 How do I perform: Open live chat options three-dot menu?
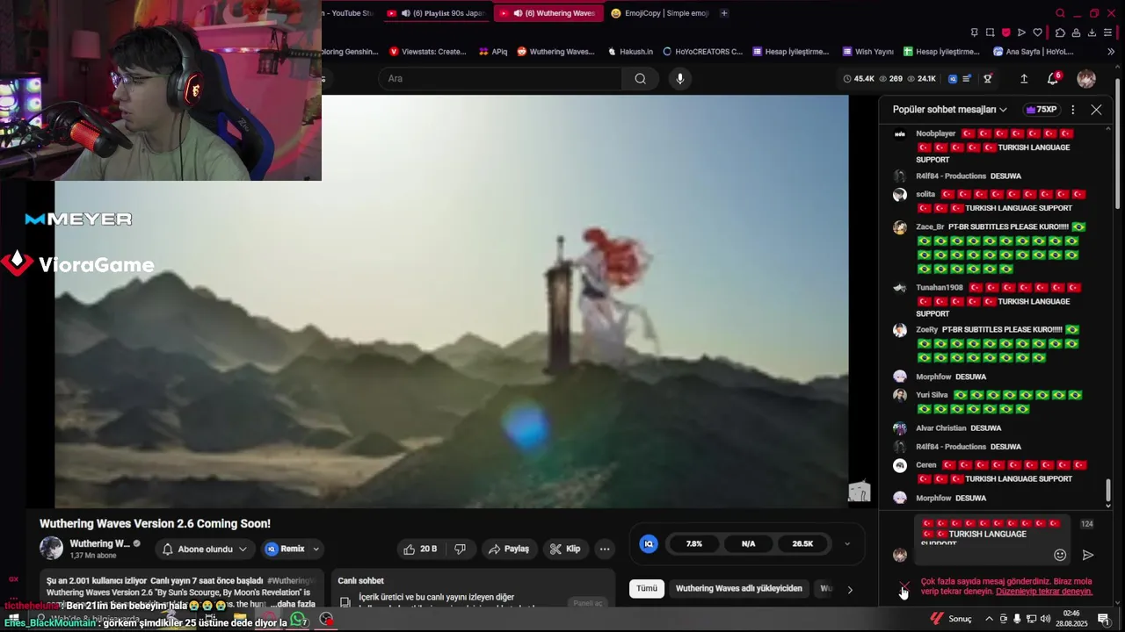click(1073, 110)
